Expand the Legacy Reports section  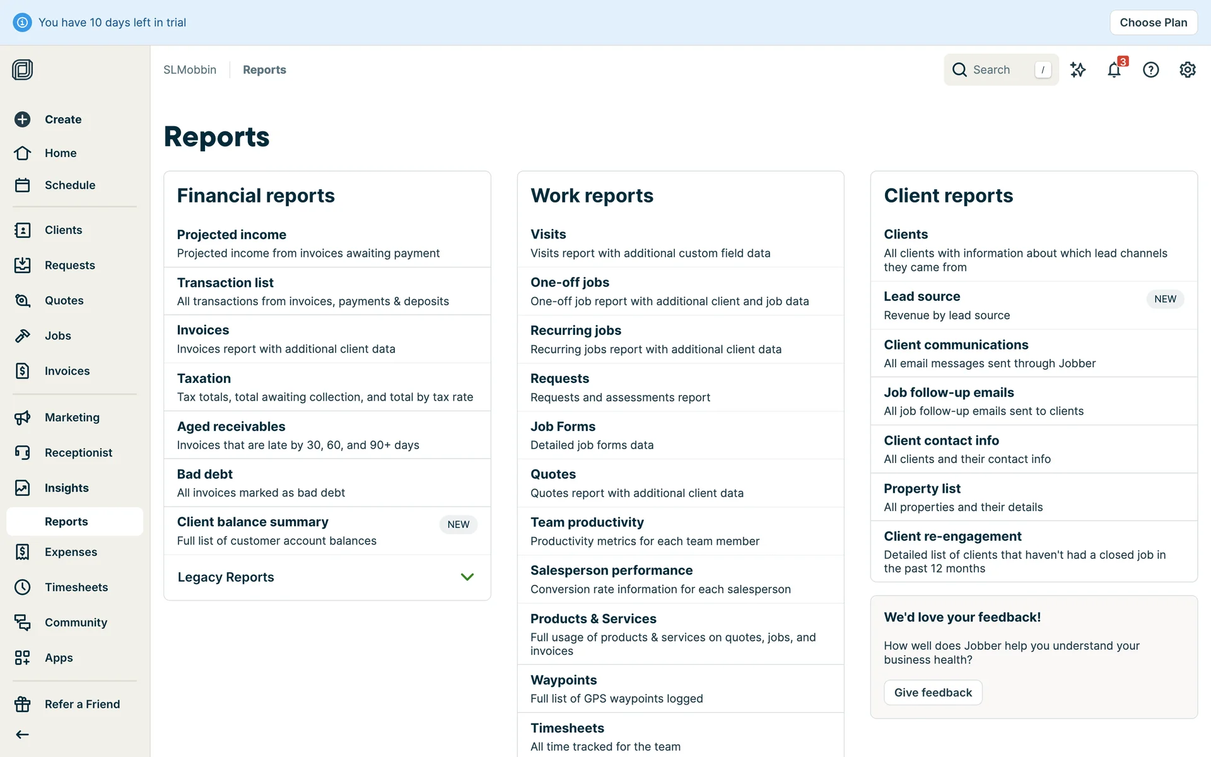pyautogui.click(x=226, y=577)
